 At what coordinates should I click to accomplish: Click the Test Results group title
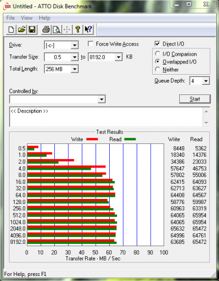(x=110, y=132)
